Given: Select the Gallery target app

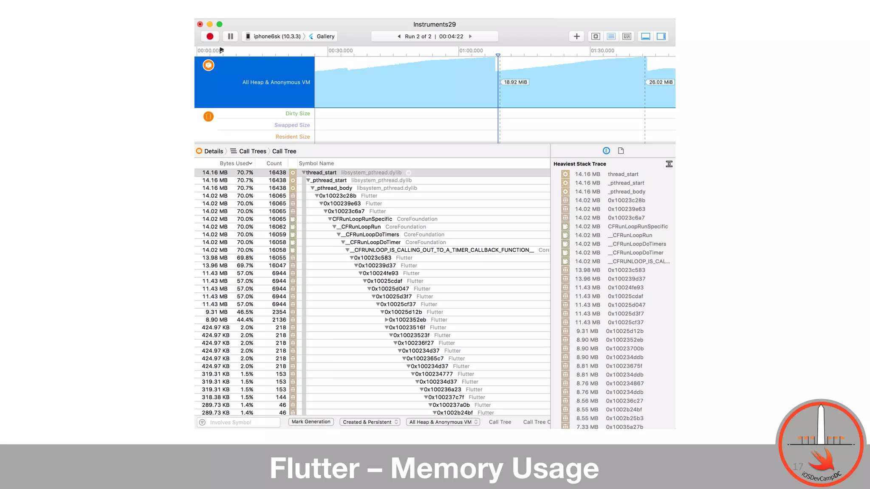Looking at the screenshot, I should coord(322,37).
